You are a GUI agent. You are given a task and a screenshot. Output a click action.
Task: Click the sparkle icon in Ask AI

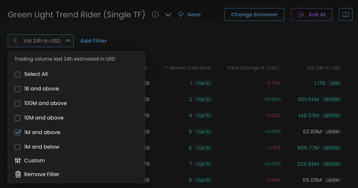[x=301, y=15]
